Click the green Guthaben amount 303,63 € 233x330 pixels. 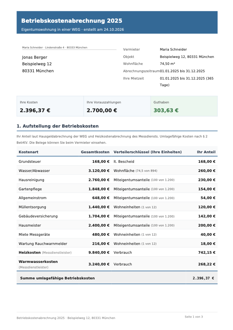click(166, 110)
